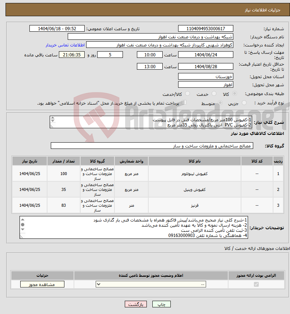Click the quantity cell 35
This screenshot has width=290, height=314.
coord(64,189)
